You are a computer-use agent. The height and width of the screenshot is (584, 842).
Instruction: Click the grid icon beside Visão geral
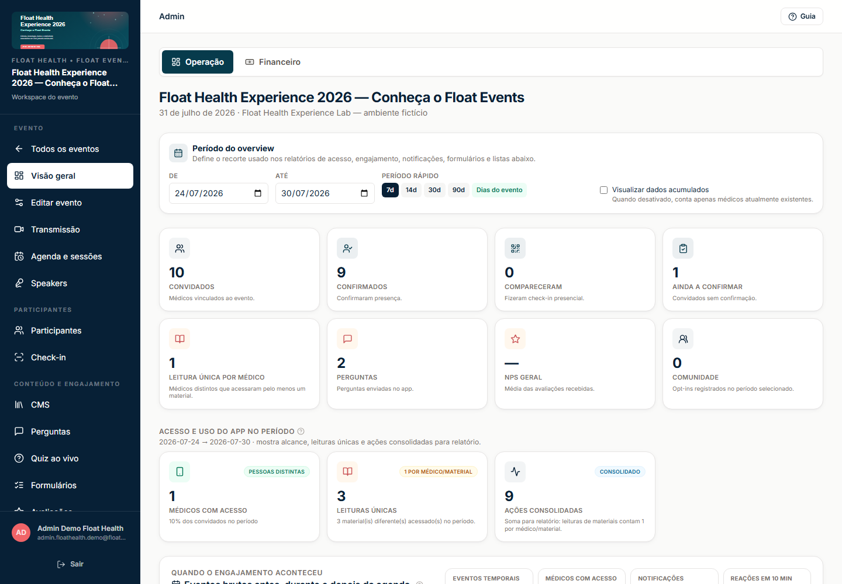click(19, 176)
